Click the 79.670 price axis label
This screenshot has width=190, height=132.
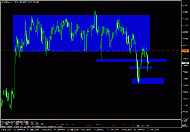pyautogui.click(x=185, y=59)
